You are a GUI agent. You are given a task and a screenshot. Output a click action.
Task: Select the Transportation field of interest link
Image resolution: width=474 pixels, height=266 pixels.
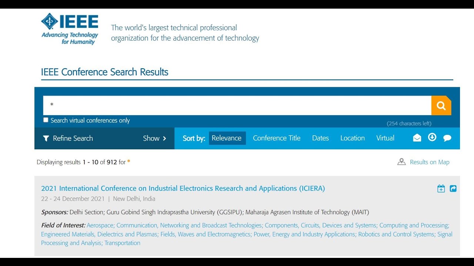point(122,243)
